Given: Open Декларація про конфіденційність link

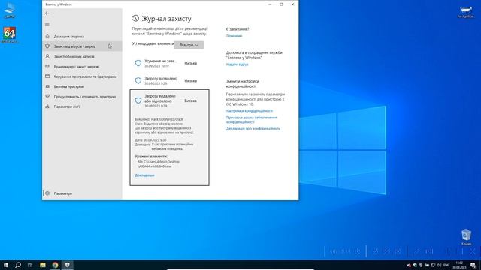Looking at the screenshot, I should click(x=253, y=128).
